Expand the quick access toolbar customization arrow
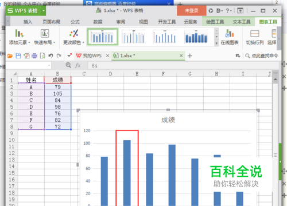 click(x=69, y=56)
